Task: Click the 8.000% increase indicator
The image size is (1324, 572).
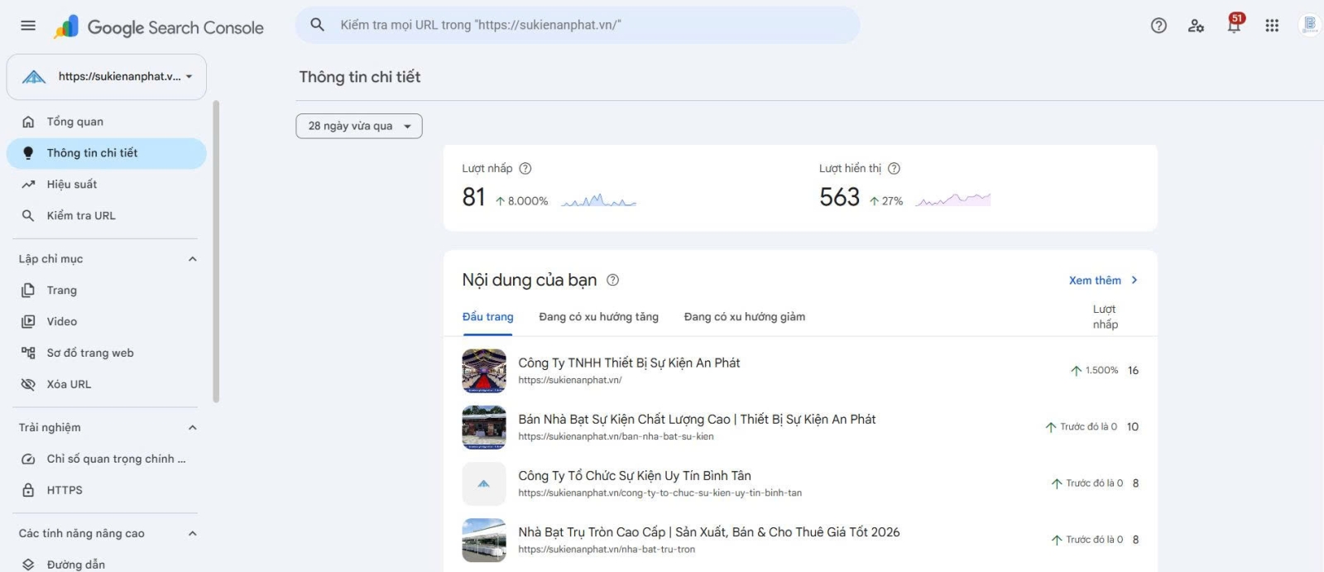Action: tap(522, 201)
